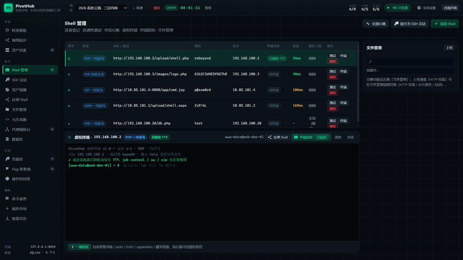This screenshot has height=260, width=463.
Task: Click host cell 10.85.101.2
Action: (x=244, y=106)
